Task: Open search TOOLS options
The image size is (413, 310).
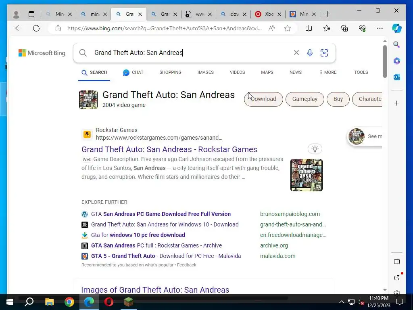Action: 361,72
